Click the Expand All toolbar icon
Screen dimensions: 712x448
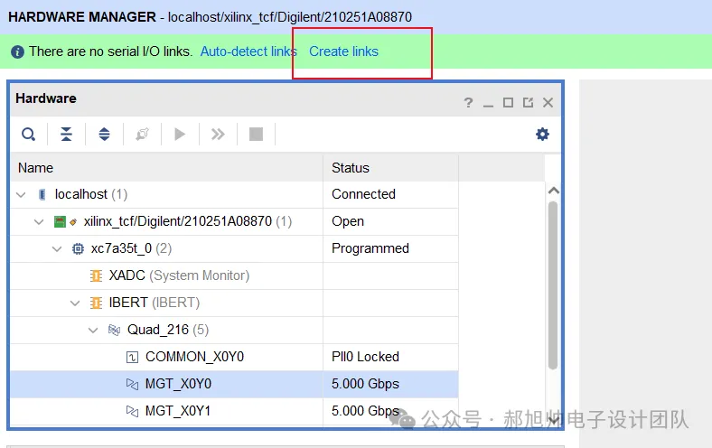coord(104,135)
